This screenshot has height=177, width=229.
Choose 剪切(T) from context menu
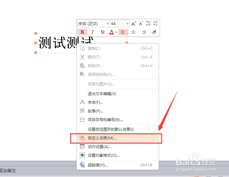(x=118, y=57)
